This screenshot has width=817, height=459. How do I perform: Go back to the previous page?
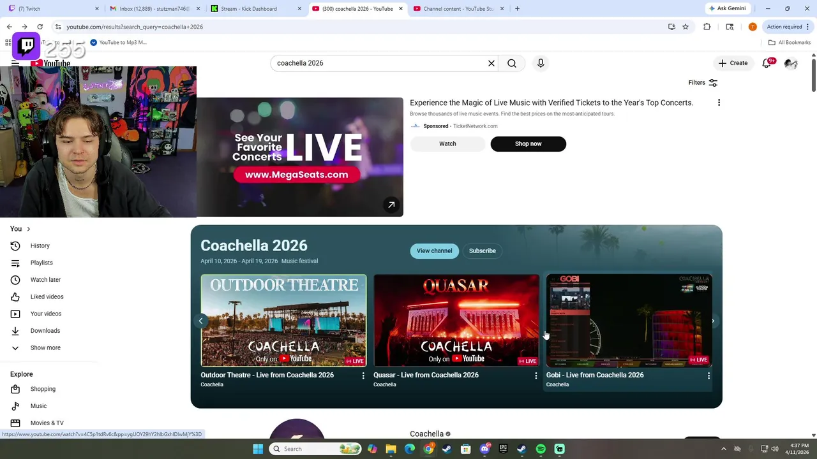click(x=9, y=27)
